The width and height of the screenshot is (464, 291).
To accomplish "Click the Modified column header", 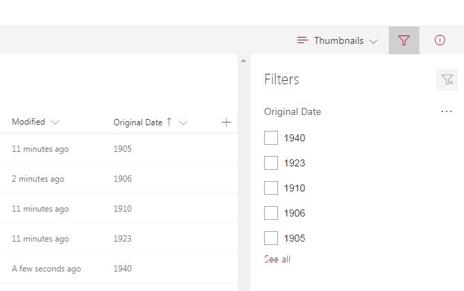I will (29, 122).
